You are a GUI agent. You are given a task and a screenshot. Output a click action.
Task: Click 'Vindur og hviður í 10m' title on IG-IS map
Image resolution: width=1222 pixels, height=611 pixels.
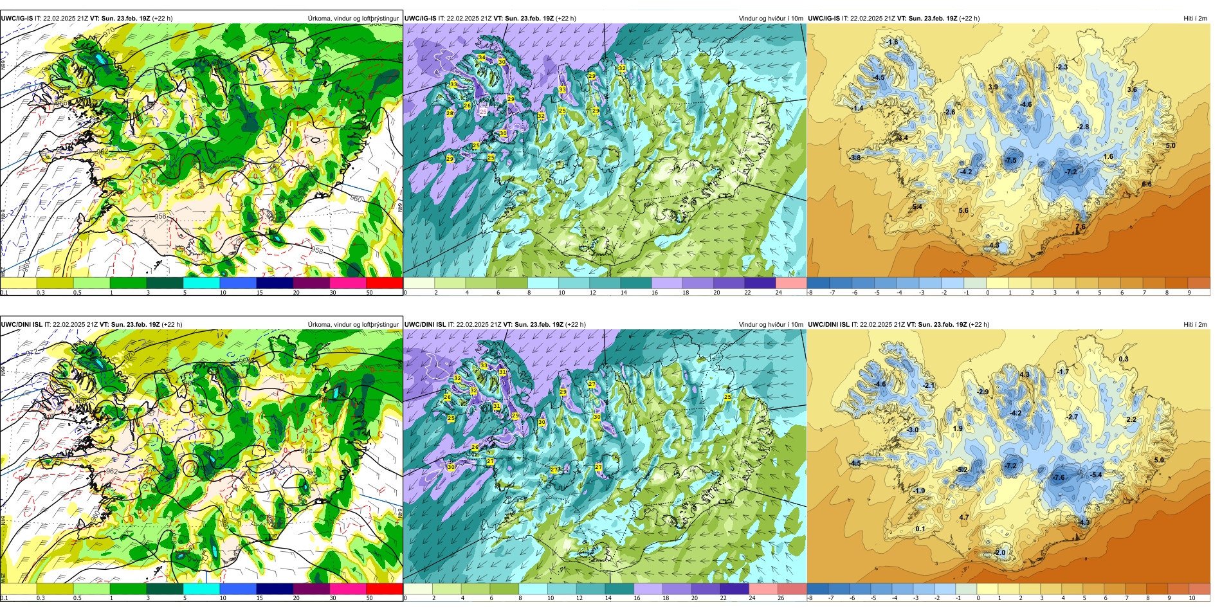[771, 19]
